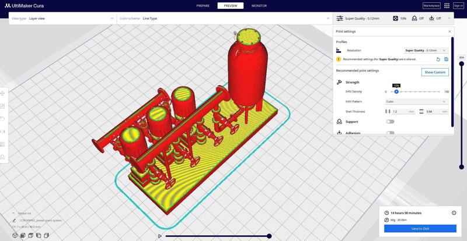Click the Super Quality - 0.12mm header text
Screen dimensions: 467x241
pyautogui.click(x=362, y=19)
